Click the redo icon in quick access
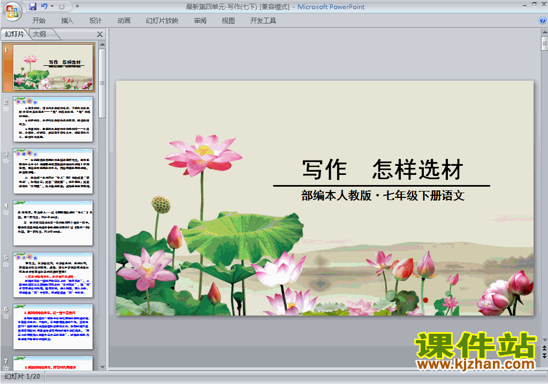Screen dimensions: 548x384 tap(62, 6)
